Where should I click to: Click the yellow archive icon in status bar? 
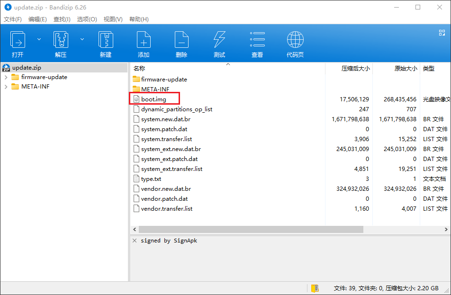coord(315,288)
